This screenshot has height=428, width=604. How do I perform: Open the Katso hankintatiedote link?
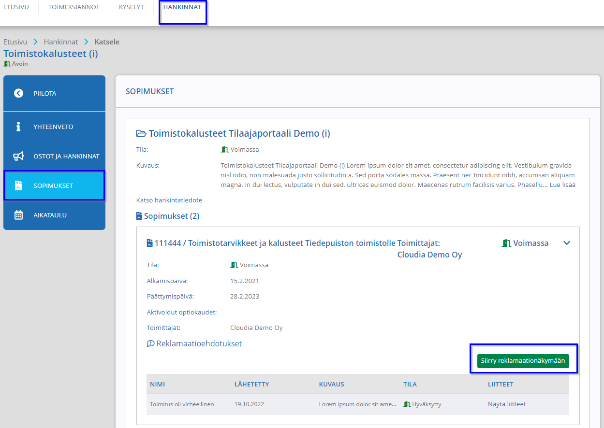(x=169, y=200)
